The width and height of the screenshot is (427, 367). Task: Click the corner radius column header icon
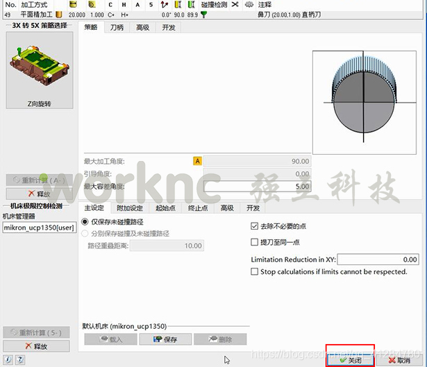(92, 4)
